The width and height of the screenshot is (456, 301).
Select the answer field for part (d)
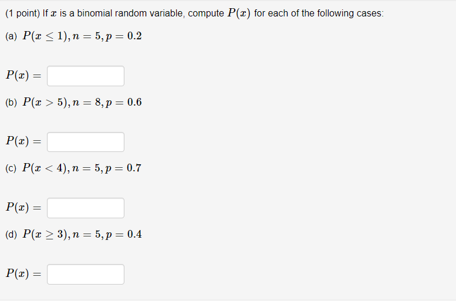click(86, 274)
